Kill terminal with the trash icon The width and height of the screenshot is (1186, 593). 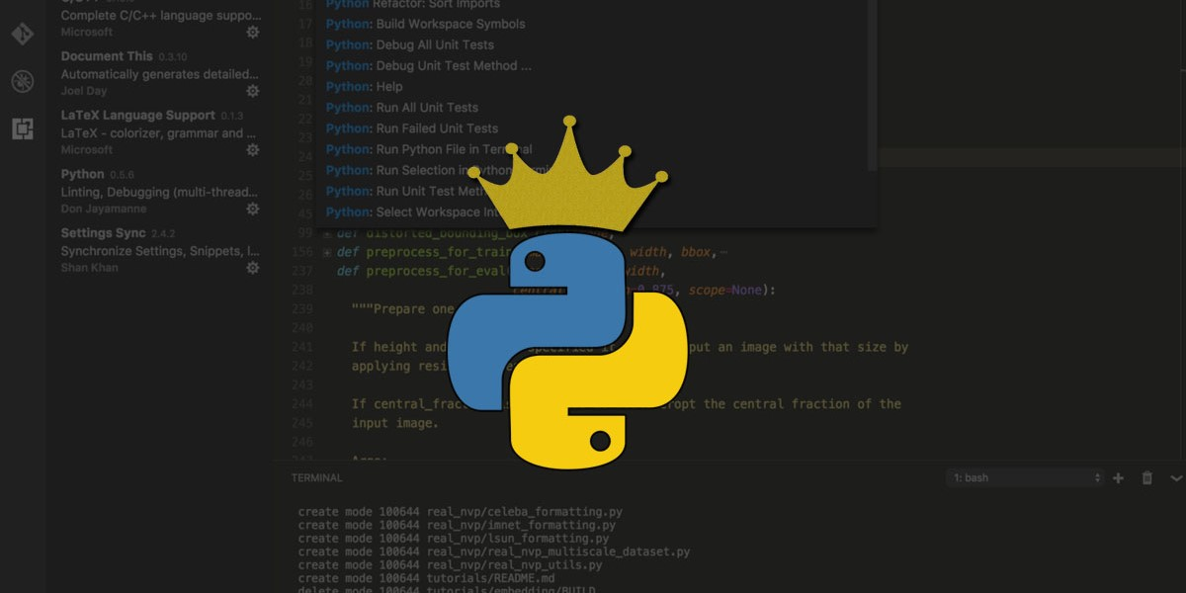pyautogui.click(x=1147, y=478)
